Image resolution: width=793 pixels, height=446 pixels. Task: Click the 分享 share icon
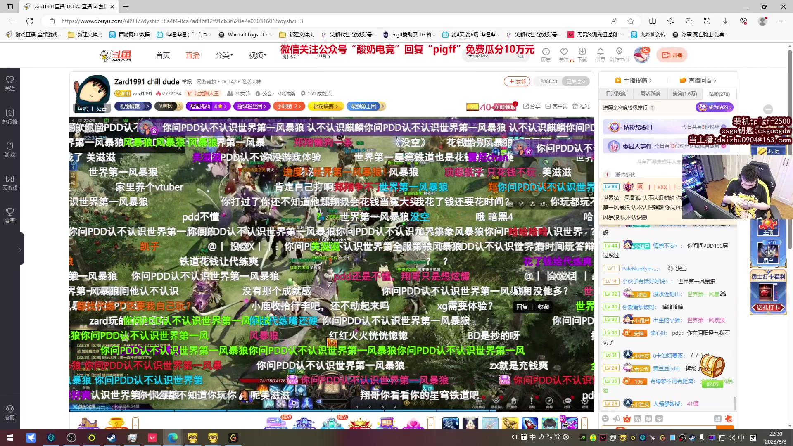click(531, 106)
